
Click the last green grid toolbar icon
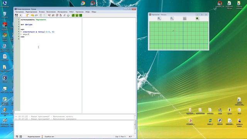tap(81, 15)
